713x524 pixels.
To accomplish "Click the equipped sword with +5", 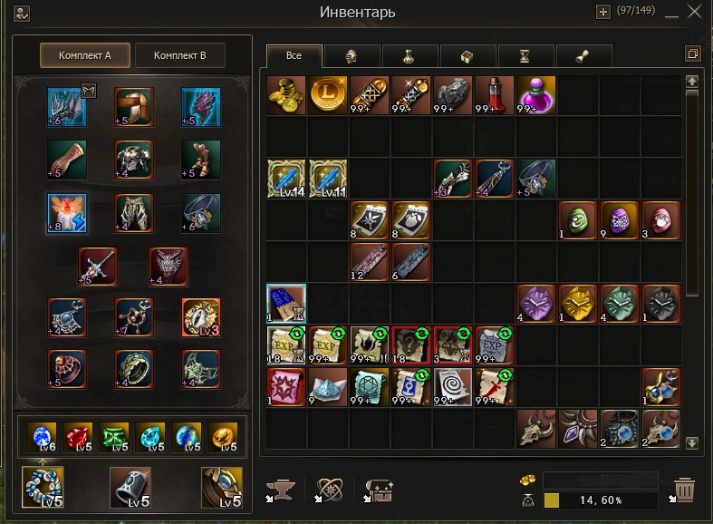I will 97,267.
